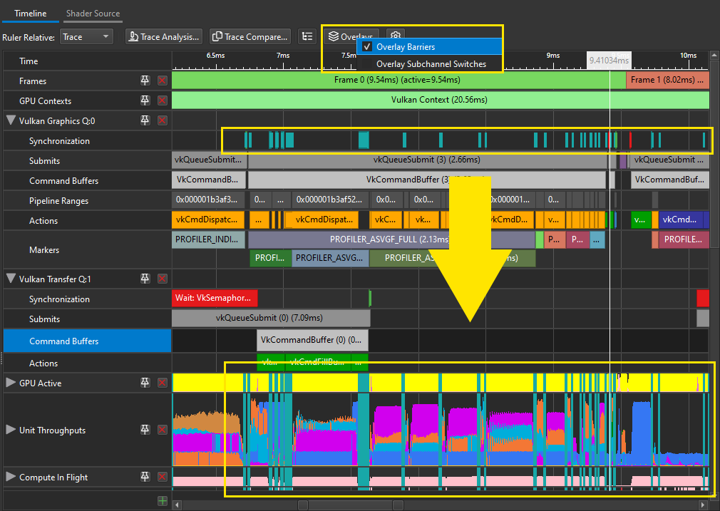Remove the Vulkan Transfer Q:1 row
The image size is (720, 511).
pyautogui.click(x=163, y=279)
